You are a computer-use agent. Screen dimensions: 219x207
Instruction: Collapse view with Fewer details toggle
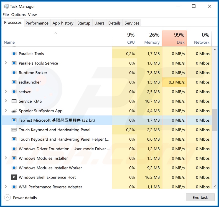[x=21, y=198]
